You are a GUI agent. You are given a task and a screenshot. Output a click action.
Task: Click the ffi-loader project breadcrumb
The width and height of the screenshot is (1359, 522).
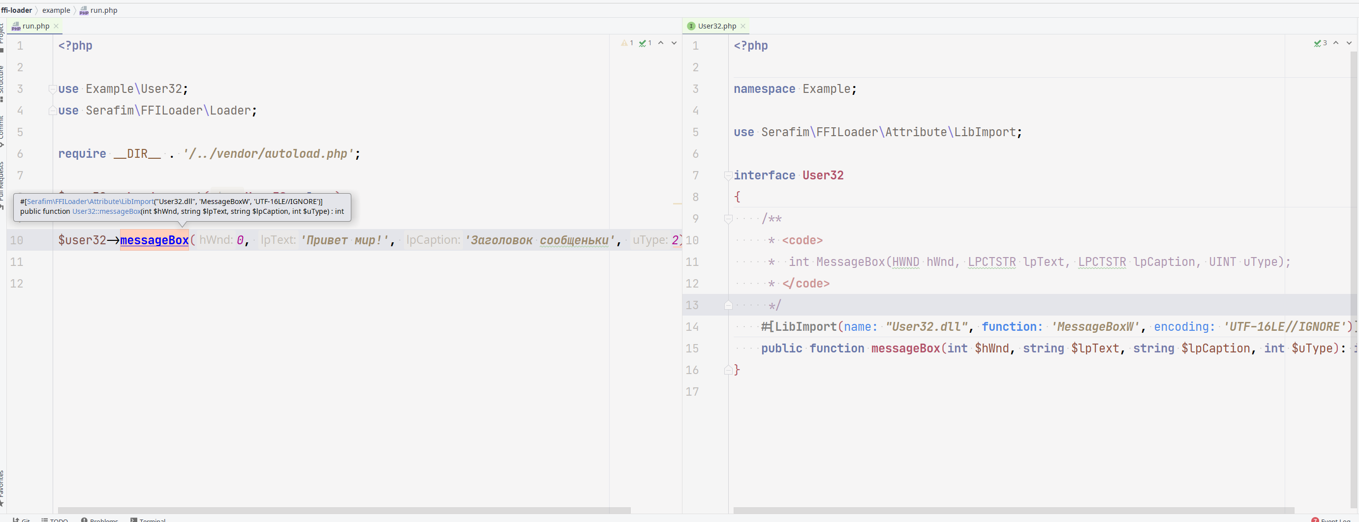[17, 10]
